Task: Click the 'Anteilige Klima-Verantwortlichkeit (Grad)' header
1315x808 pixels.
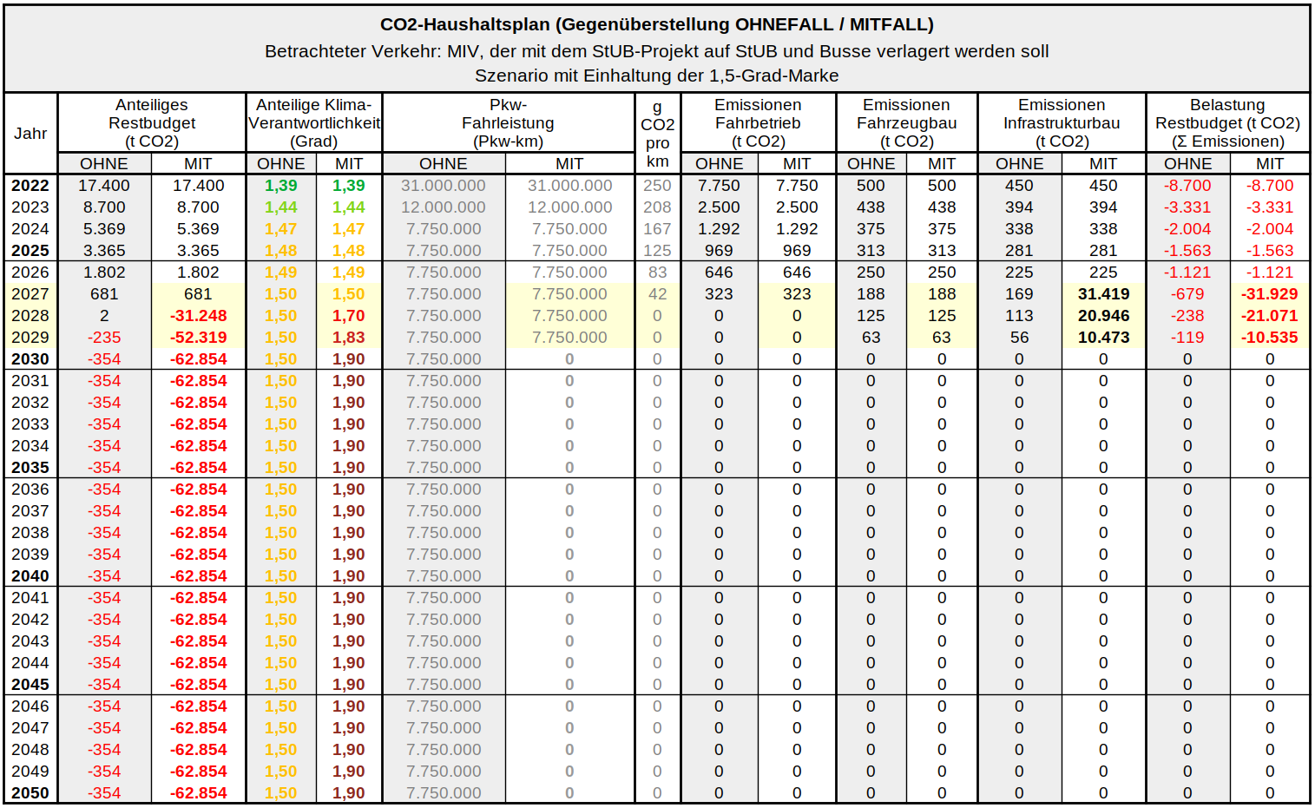Action: [x=314, y=122]
